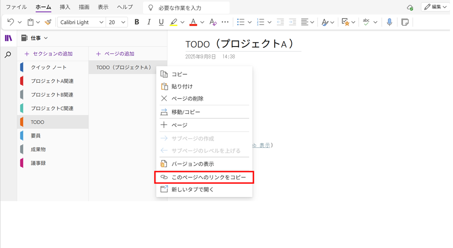Apply the yellow highlight color
The width and height of the screenshot is (453, 248).
point(173,22)
